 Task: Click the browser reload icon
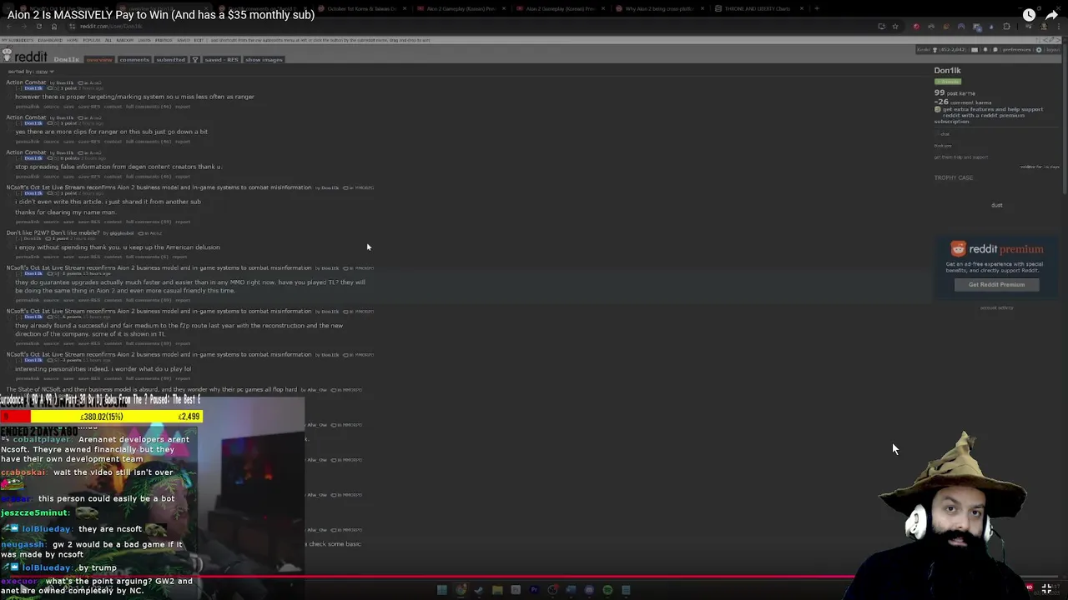coord(39,27)
